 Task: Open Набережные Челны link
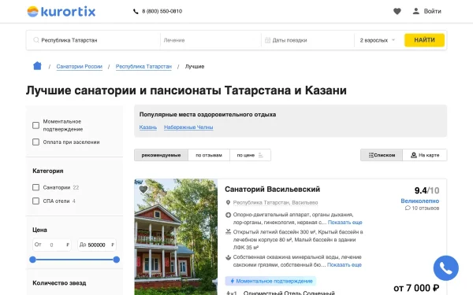188,127
